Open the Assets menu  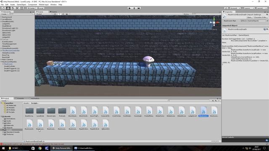pos(13,5)
